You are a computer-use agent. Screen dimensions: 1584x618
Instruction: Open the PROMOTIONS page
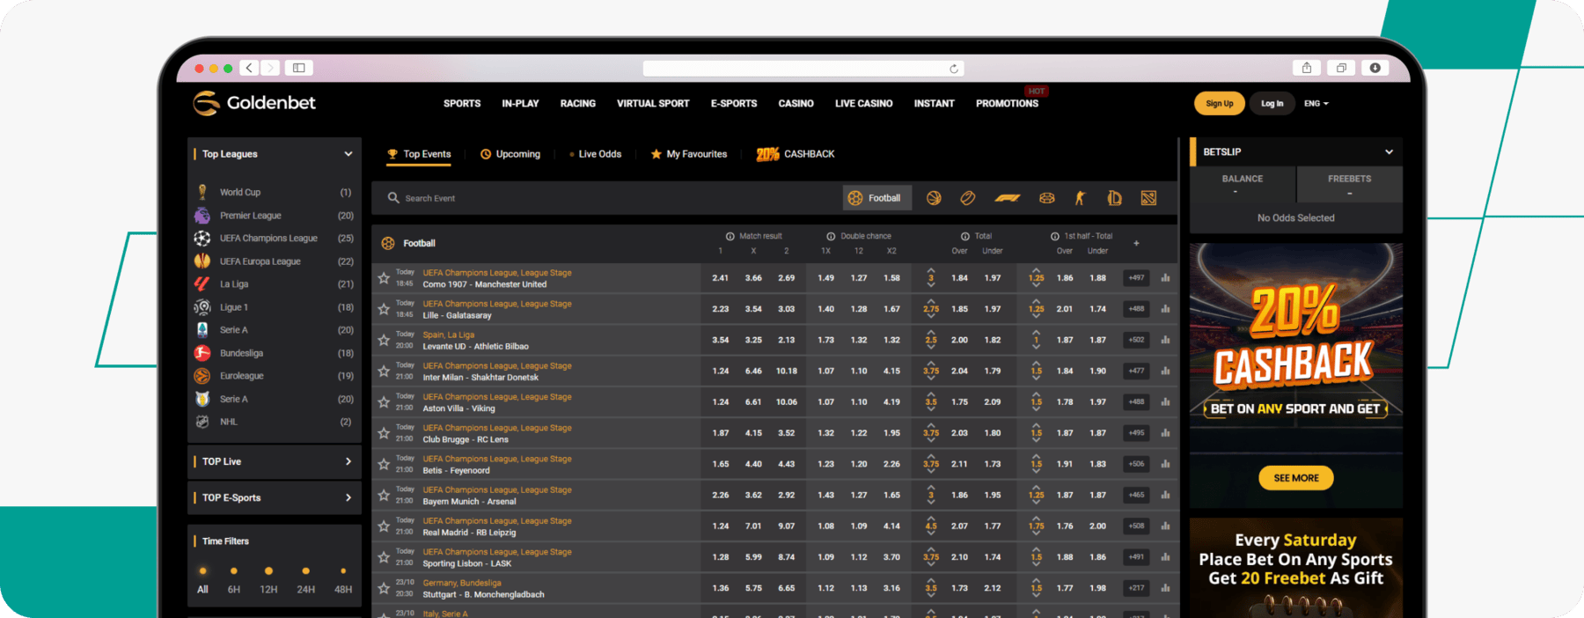point(1007,104)
